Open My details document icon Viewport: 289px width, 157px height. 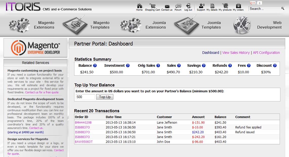point(212,6)
